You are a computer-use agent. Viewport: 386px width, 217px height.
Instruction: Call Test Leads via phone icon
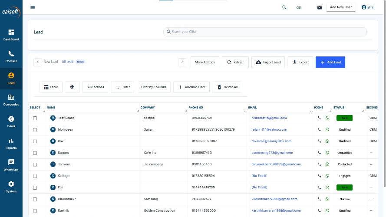(x=320, y=118)
